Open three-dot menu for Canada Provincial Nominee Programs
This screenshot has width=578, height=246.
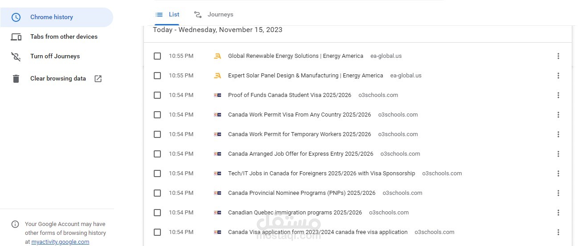[x=558, y=193]
